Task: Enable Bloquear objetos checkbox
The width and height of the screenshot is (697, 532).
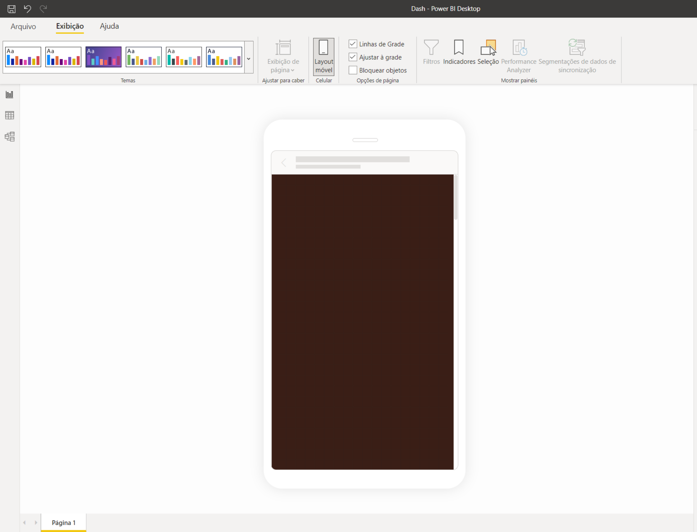Action: coord(353,70)
